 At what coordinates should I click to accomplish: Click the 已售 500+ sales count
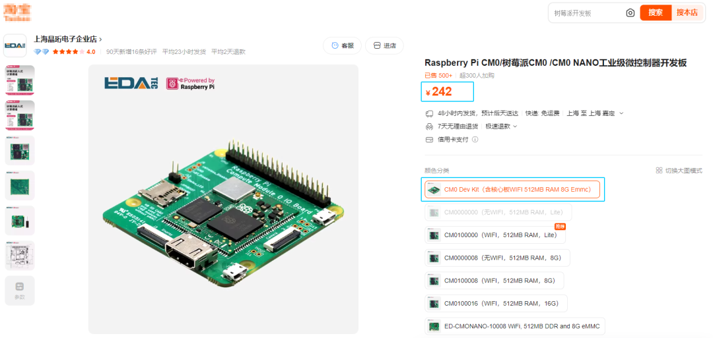[x=438, y=76]
